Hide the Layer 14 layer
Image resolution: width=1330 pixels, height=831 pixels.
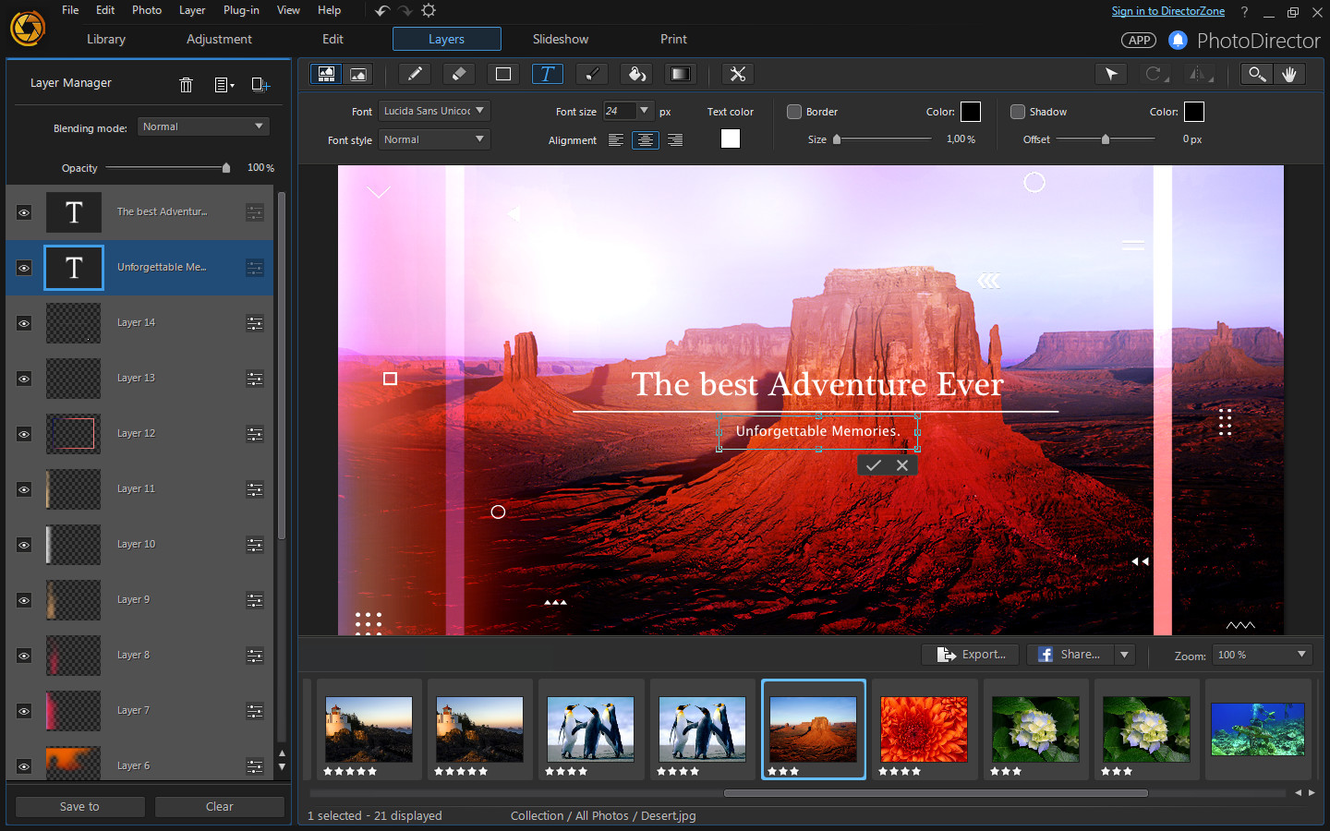coord(23,323)
